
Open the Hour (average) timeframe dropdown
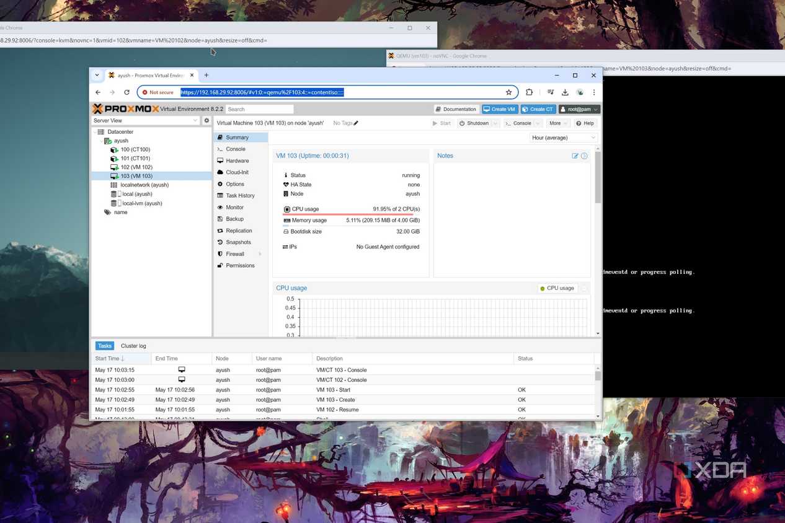click(564, 138)
